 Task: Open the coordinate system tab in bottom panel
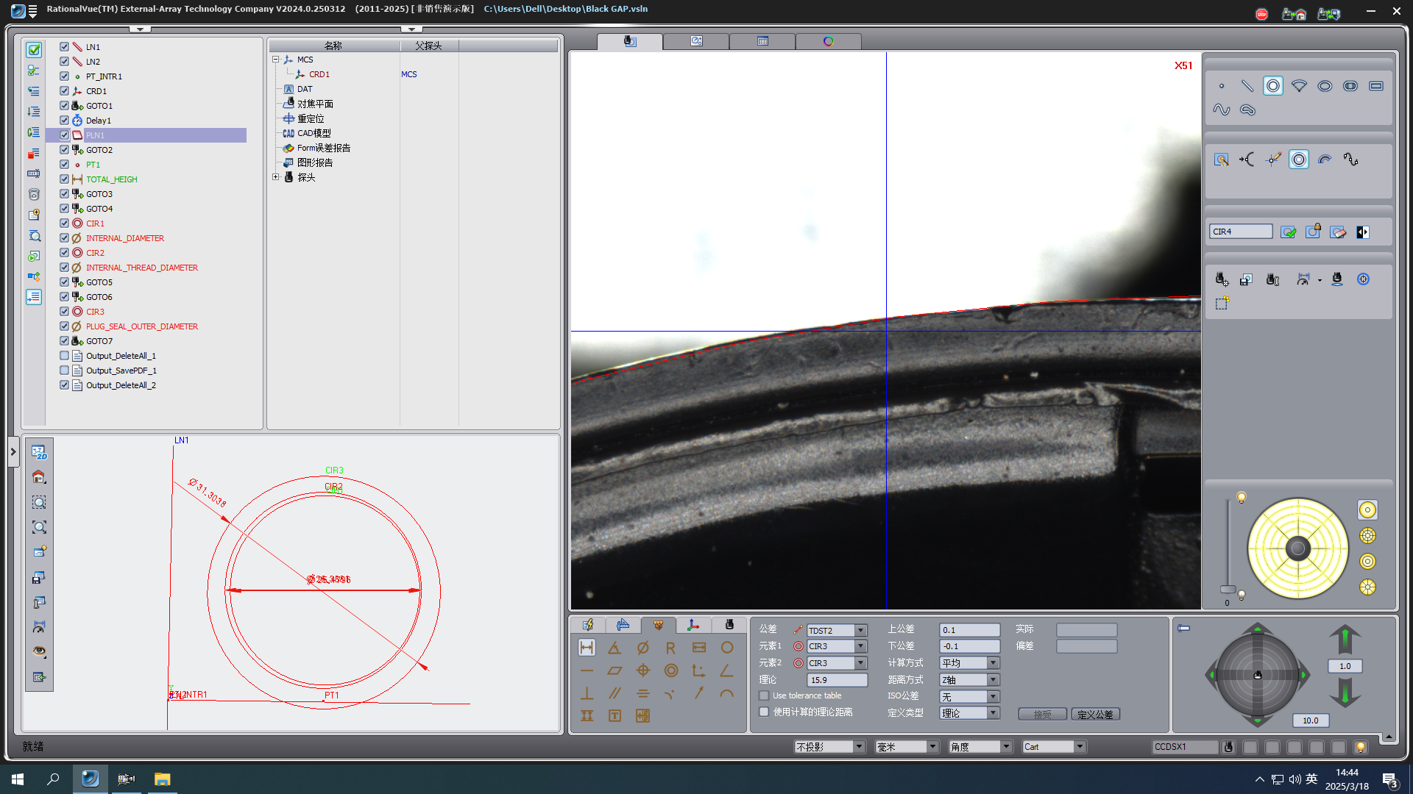click(x=693, y=625)
